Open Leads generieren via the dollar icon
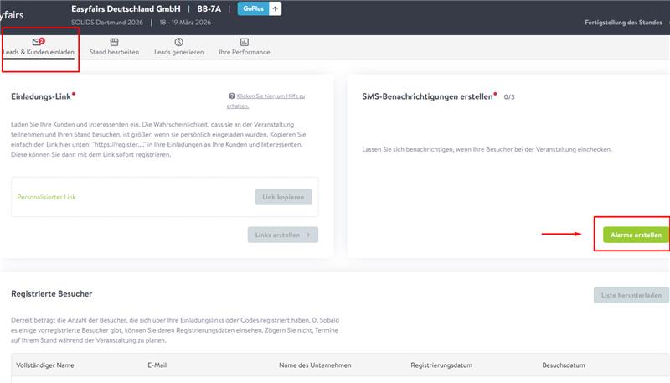The image size is (670, 383). point(179,41)
